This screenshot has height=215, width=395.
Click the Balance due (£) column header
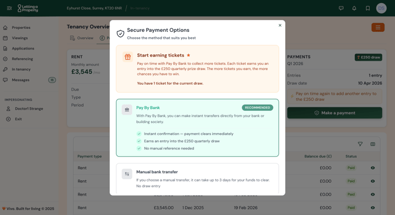click(x=318, y=156)
